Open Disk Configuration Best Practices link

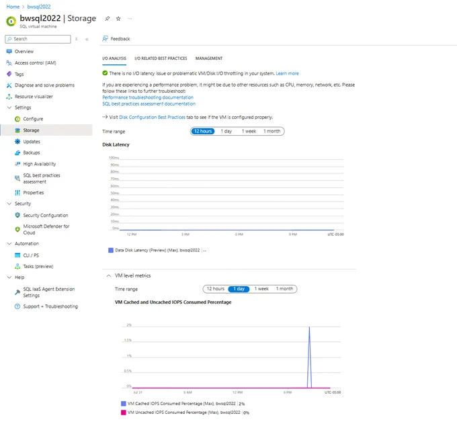152,117
